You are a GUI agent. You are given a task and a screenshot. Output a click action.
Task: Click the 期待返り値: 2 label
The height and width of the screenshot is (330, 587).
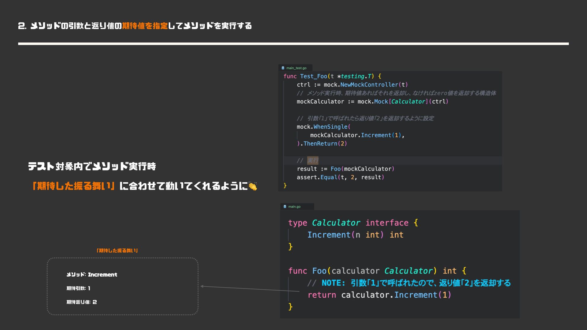tap(82, 302)
